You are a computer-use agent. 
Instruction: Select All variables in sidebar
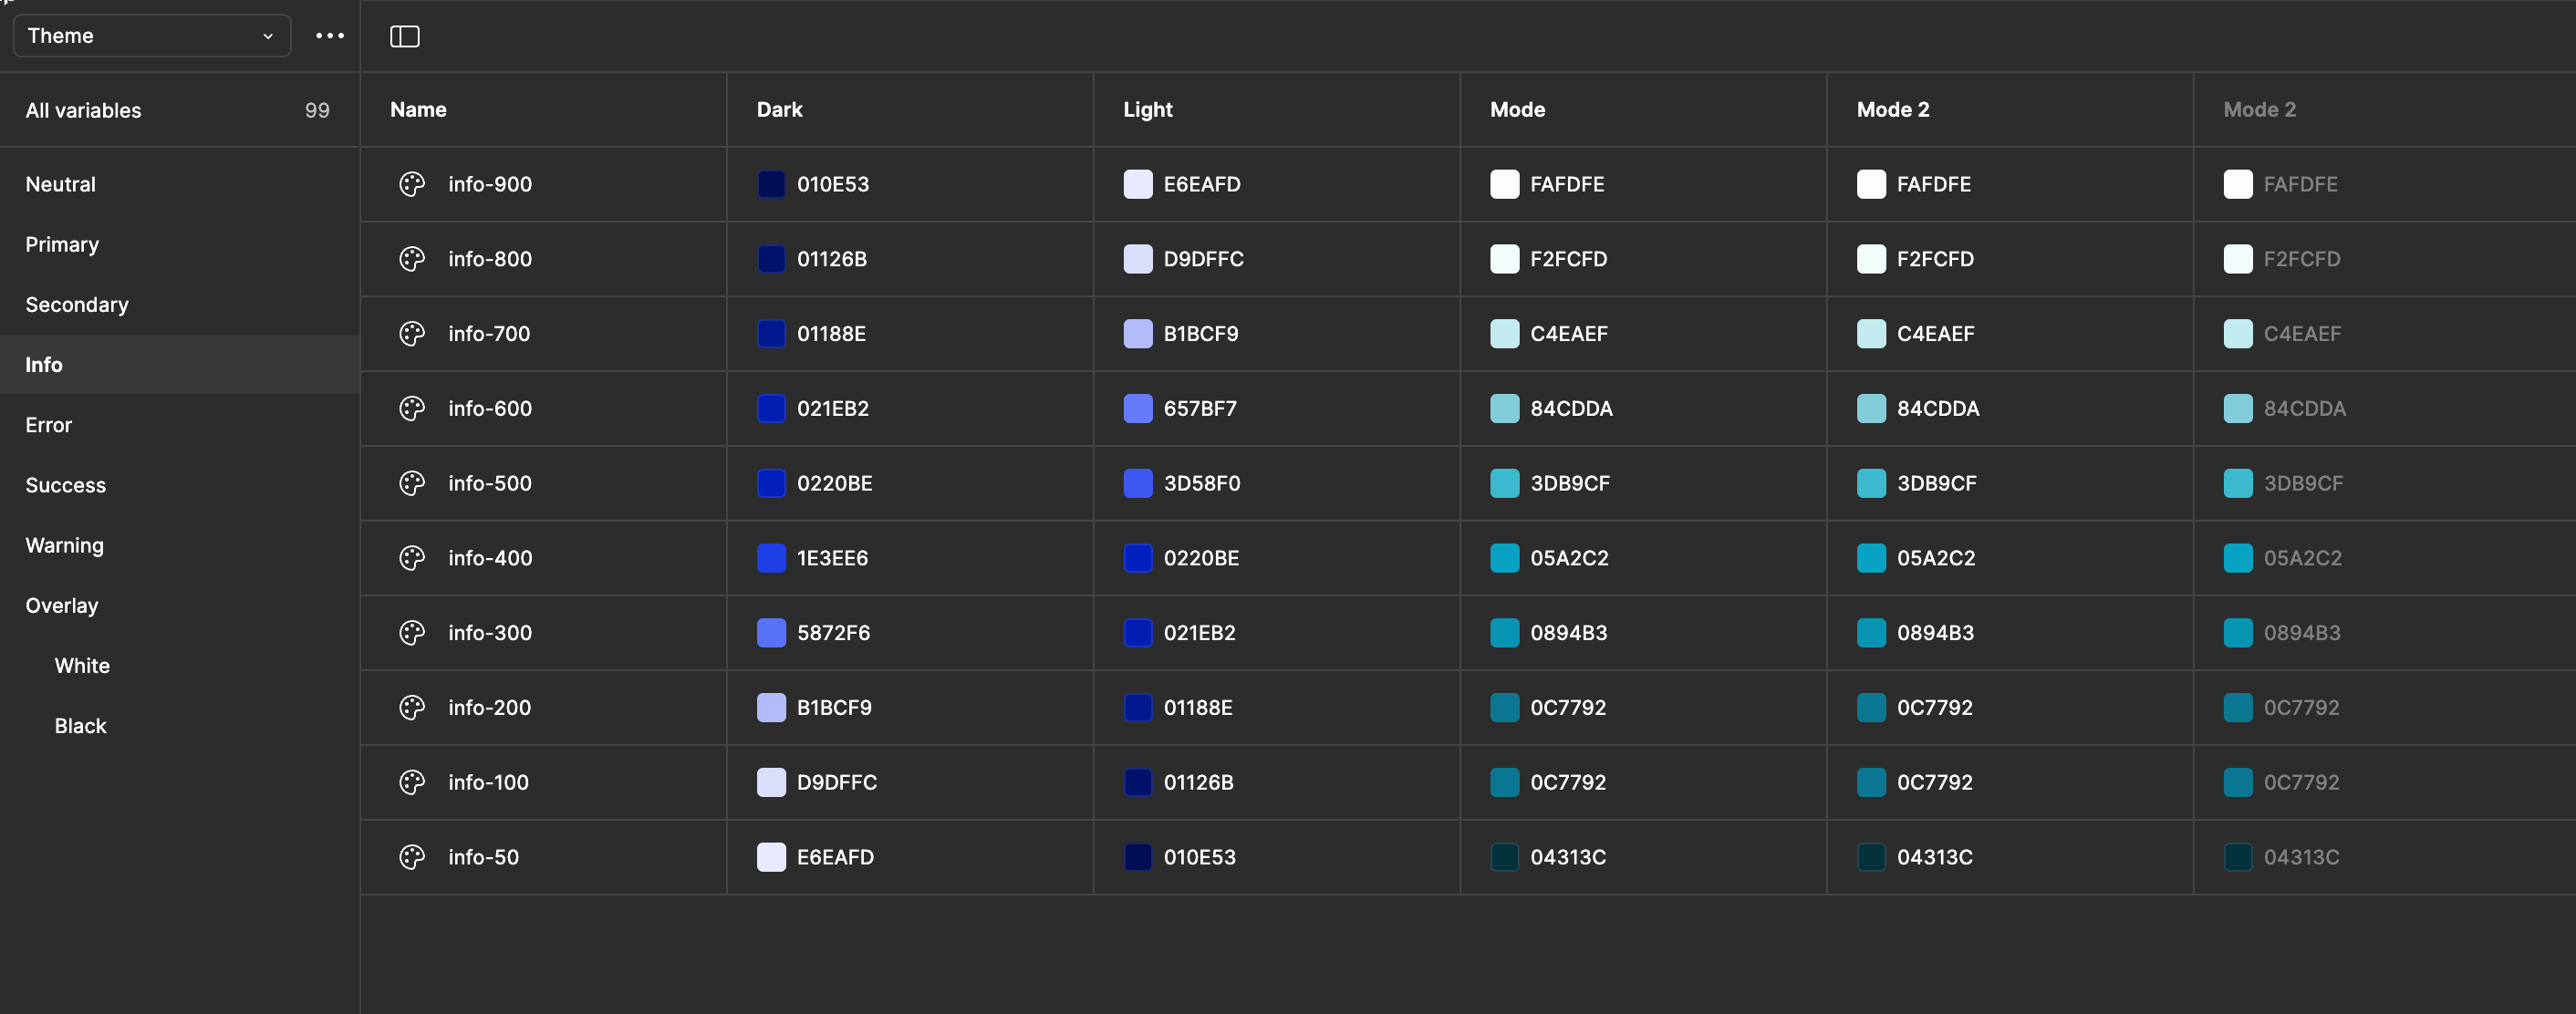pyautogui.click(x=179, y=110)
